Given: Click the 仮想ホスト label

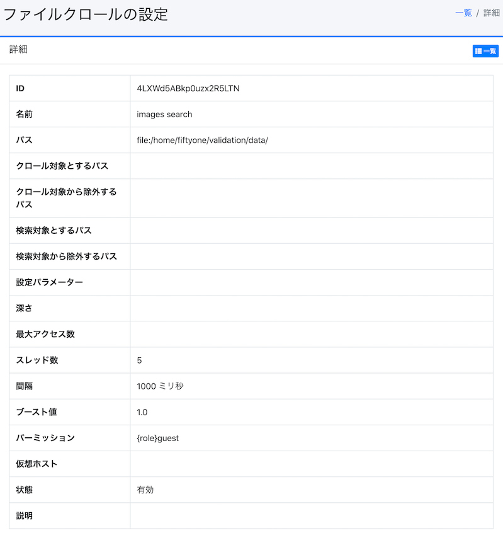Looking at the screenshot, I should pos(37,464).
